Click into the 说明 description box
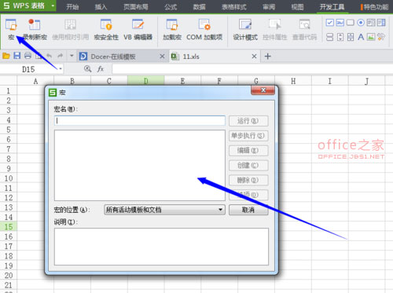 coord(161,247)
